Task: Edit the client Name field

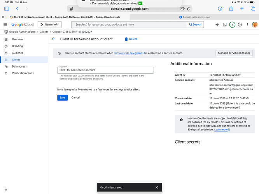Action: coord(105,70)
